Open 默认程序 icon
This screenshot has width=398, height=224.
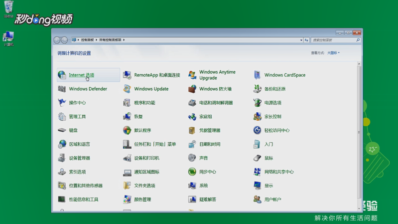[127, 130]
